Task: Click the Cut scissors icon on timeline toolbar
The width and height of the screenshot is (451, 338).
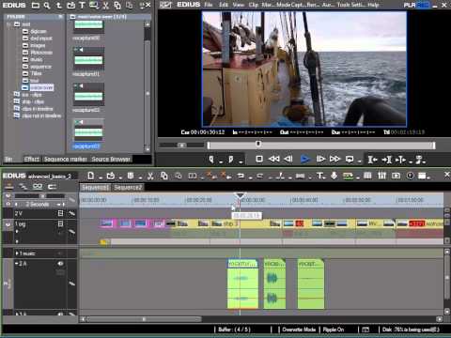Action: [150, 177]
